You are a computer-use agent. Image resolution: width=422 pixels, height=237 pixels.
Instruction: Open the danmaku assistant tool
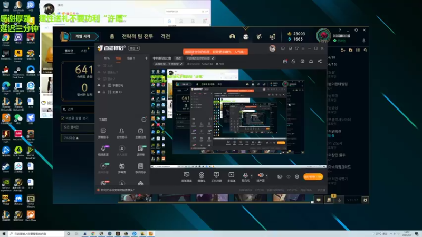[x=103, y=133]
